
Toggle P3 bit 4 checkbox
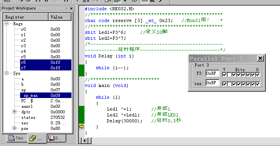tap(239, 74)
